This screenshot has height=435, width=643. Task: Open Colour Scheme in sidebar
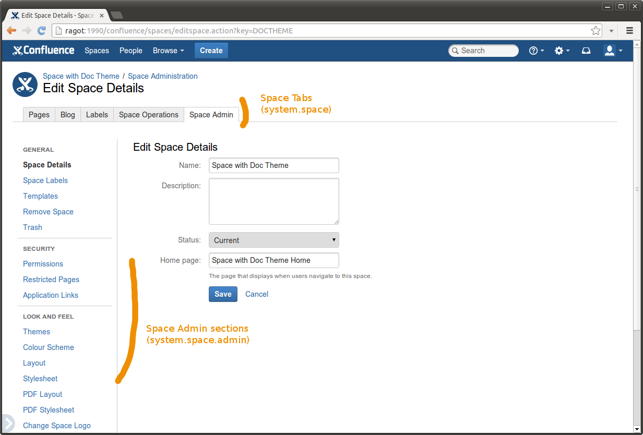coord(49,347)
